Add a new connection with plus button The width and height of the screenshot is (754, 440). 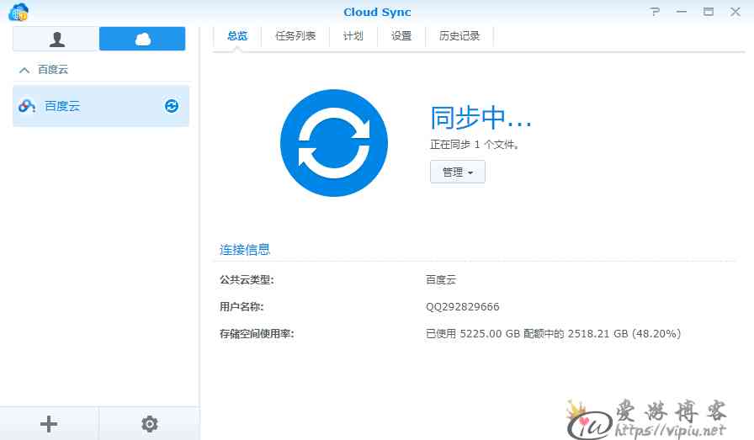49,424
